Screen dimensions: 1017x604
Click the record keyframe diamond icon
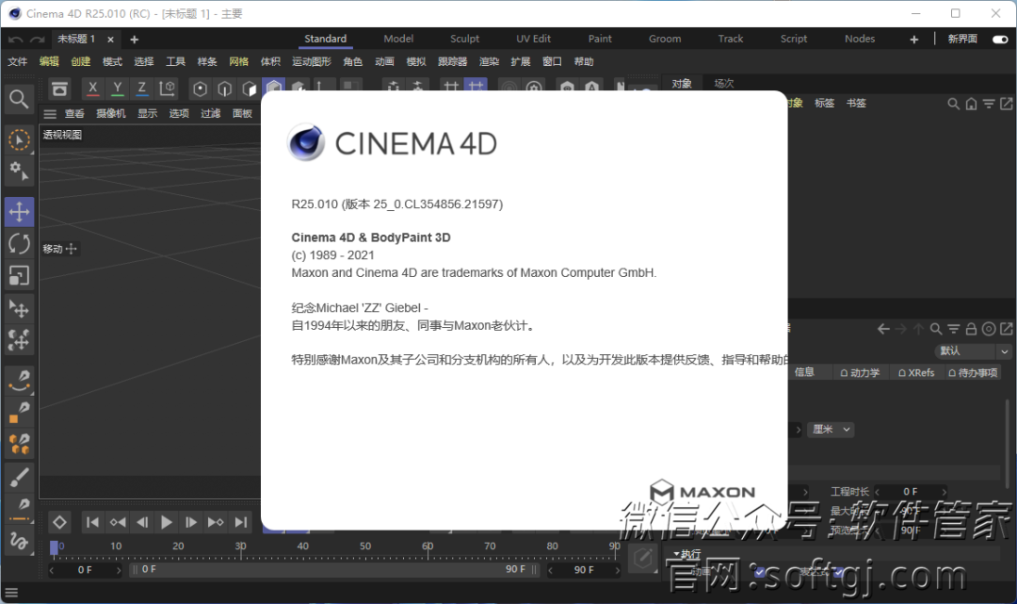(59, 522)
